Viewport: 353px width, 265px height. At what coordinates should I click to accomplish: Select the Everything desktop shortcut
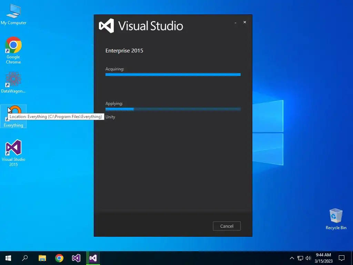[13, 116]
